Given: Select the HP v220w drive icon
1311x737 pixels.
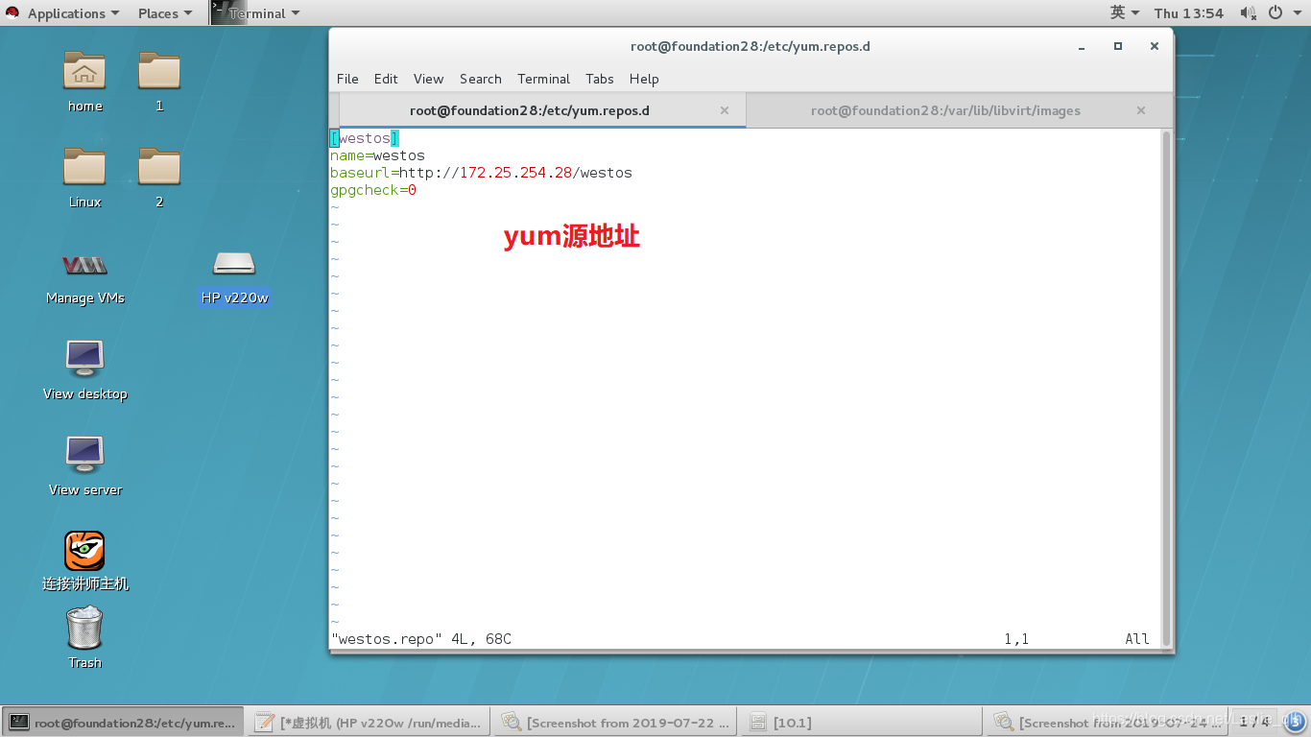Looking at the screenshot, I should 234,265.
